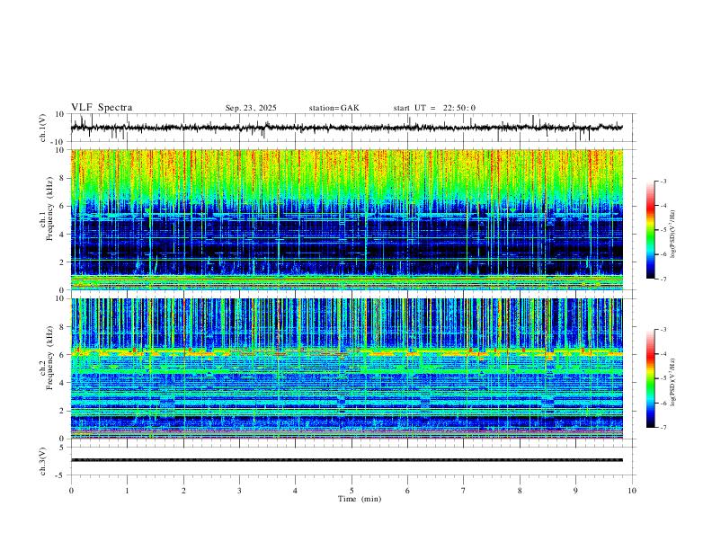Image resolution: width=712 pixels, height=550 pixels.
Task: Click the ch.1 spectrogram color scale bar
Action: click(650, 230)
